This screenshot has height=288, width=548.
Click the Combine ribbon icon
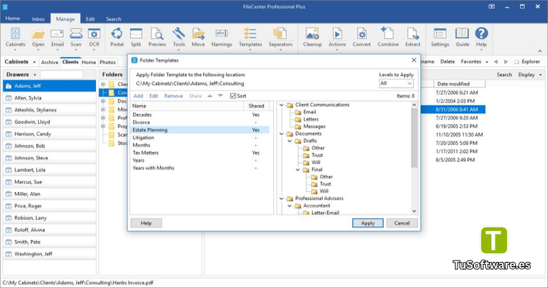pyautogui.click(x=388, y=38)
